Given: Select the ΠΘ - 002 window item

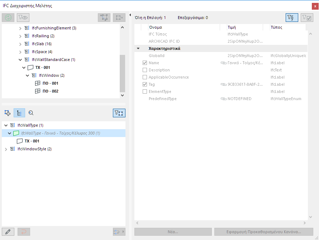Looking at the screenshot, I should click(51, 91).
